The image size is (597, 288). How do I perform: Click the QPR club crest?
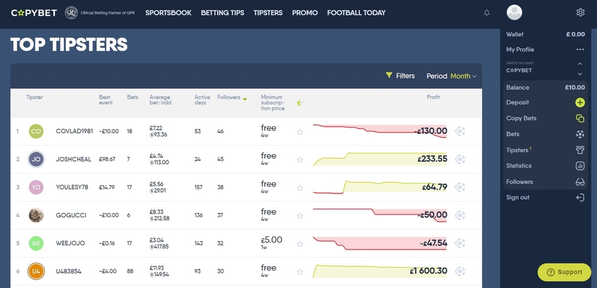pyautogui.click(x=71, y=13)
